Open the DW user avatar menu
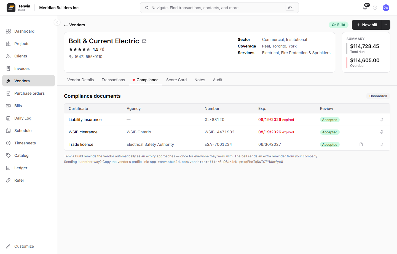Image resolution: width=397 pixels, height=254 pixels. point(386,8)
